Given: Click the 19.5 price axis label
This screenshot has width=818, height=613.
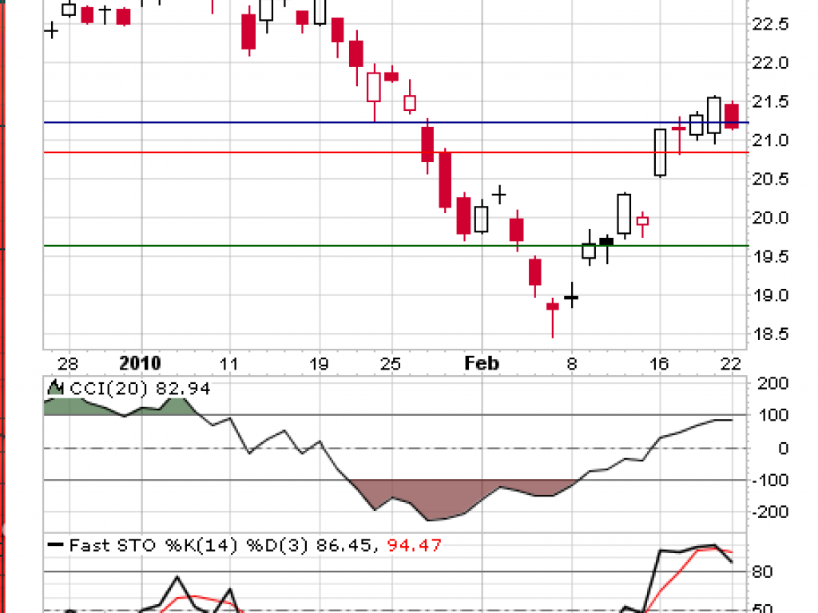Looking at the screenshot, I should pyautogui.click(x=770, y=256).
